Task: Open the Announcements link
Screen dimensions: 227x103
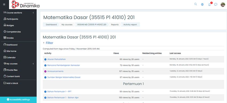Action: click(55, 71)
